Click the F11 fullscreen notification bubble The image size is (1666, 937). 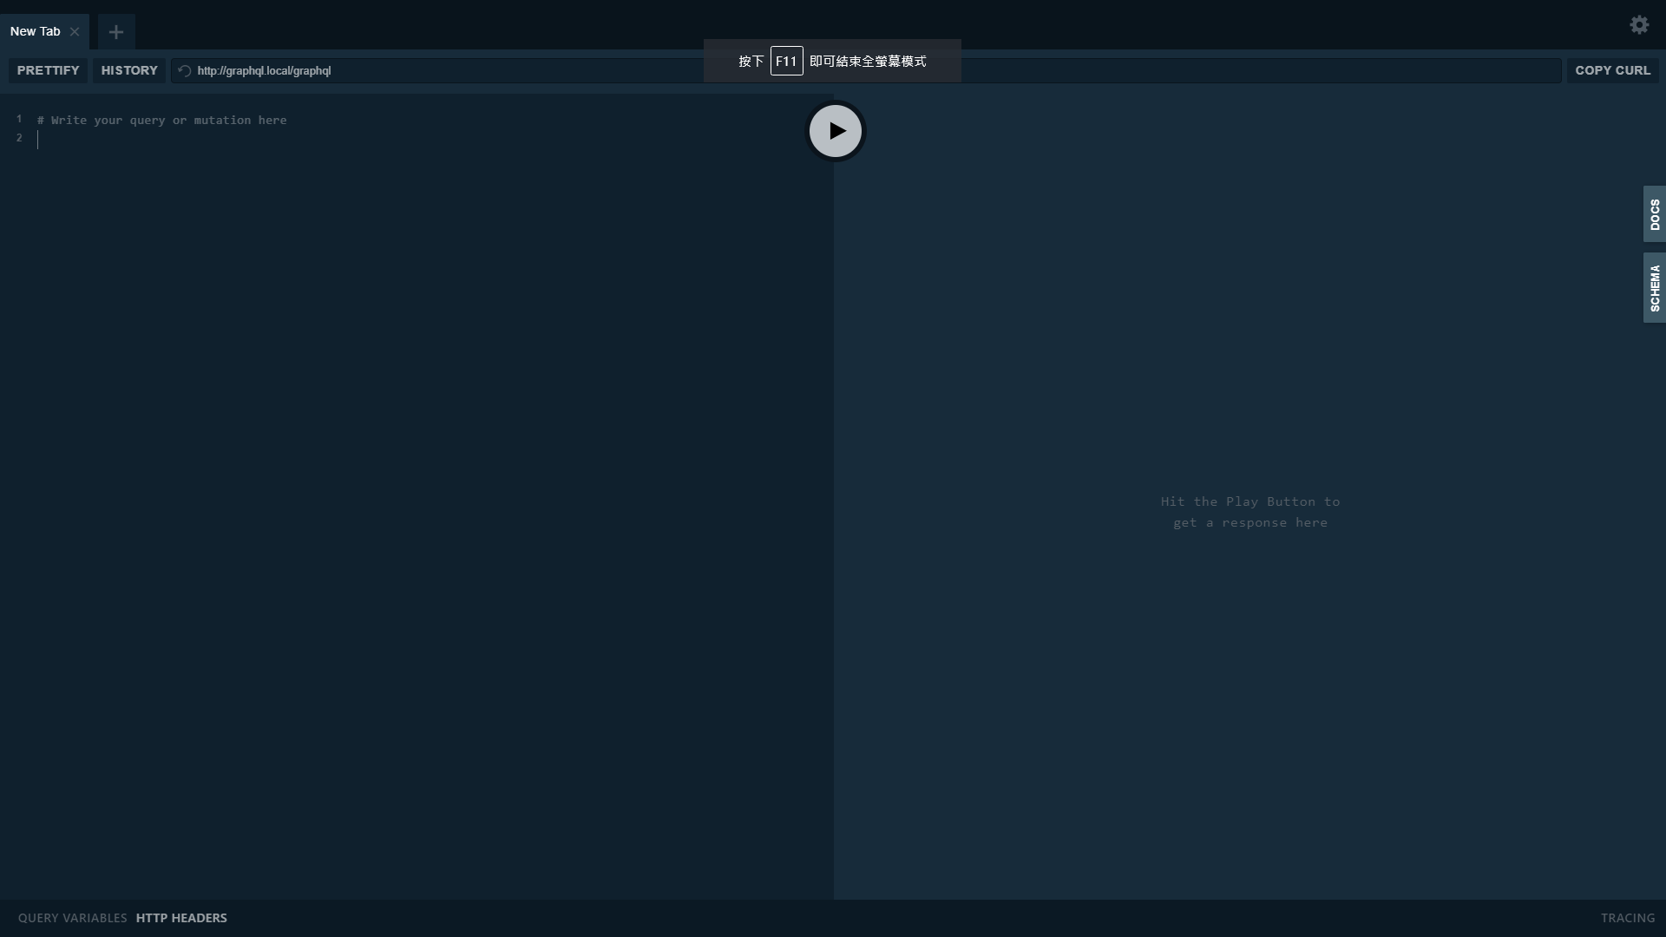(x=831, y=61)
